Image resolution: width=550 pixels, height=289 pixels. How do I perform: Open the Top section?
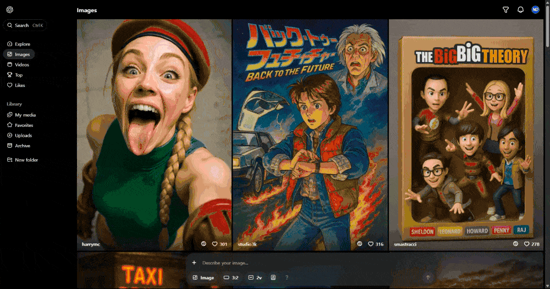click(15, 75)
